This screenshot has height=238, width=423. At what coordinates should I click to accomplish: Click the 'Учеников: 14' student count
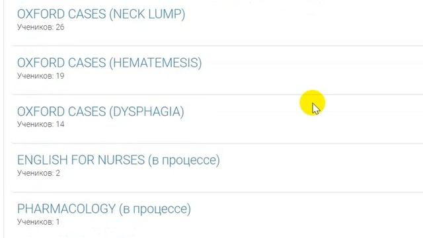point(41,124)
